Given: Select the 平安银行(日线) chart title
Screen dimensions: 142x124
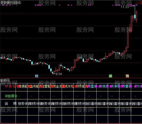Looking at the screenshot, I should [x=11, y=3].
